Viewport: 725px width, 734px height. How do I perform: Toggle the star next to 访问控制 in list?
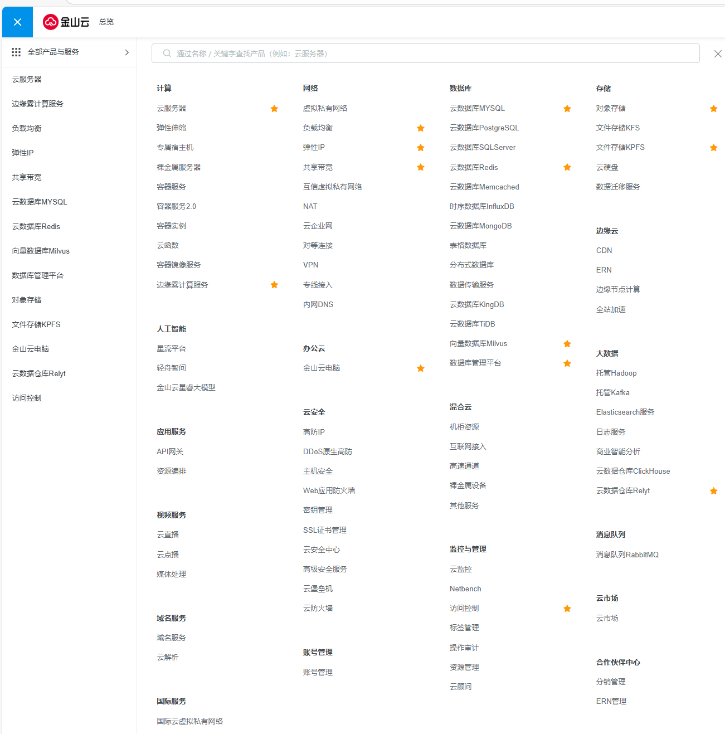(567, 609)
